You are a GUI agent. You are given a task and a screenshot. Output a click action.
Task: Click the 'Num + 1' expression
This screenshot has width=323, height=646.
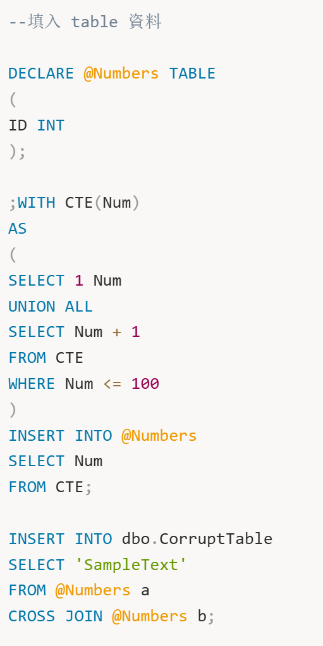(107, 332)
